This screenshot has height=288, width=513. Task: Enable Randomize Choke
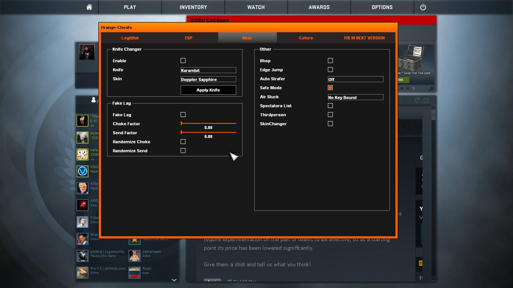(183, 141)
